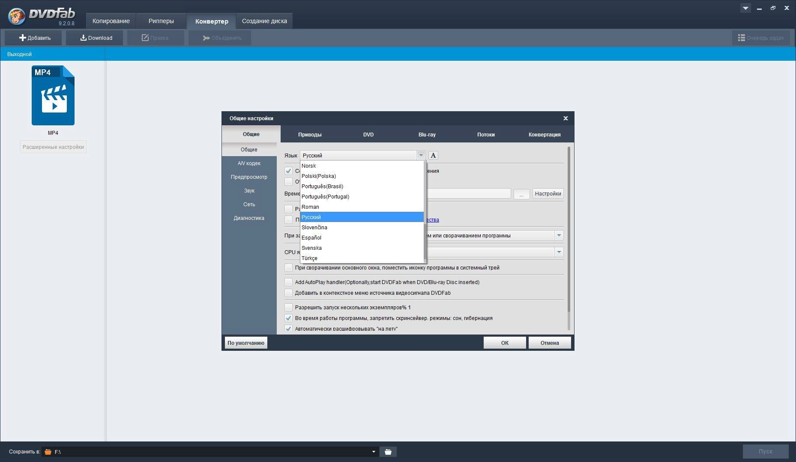
Task: Choose Português(Portugal) from the language list
Action: 362,196
